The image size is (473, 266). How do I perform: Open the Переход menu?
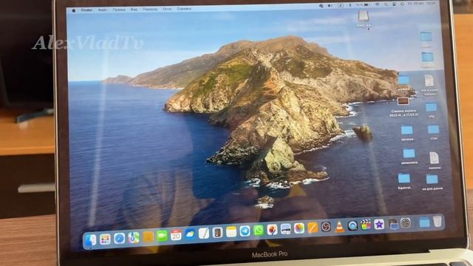[150, 9]
